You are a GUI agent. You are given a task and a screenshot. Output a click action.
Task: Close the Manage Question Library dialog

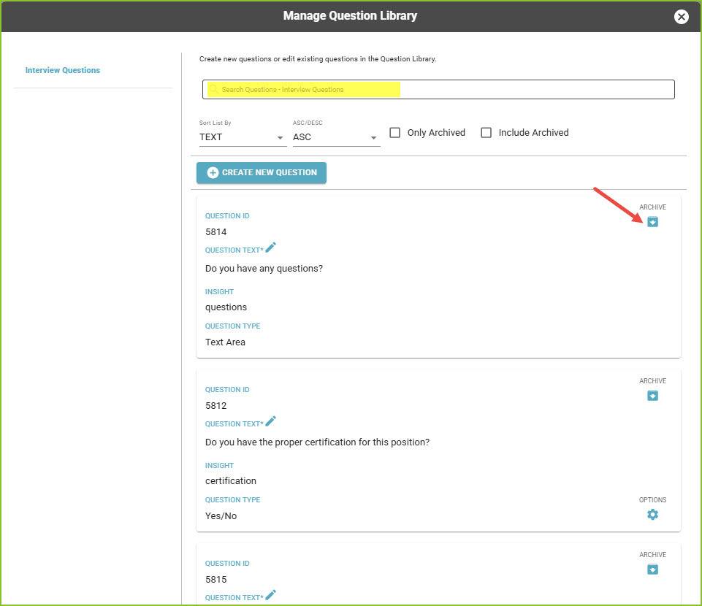681,17
